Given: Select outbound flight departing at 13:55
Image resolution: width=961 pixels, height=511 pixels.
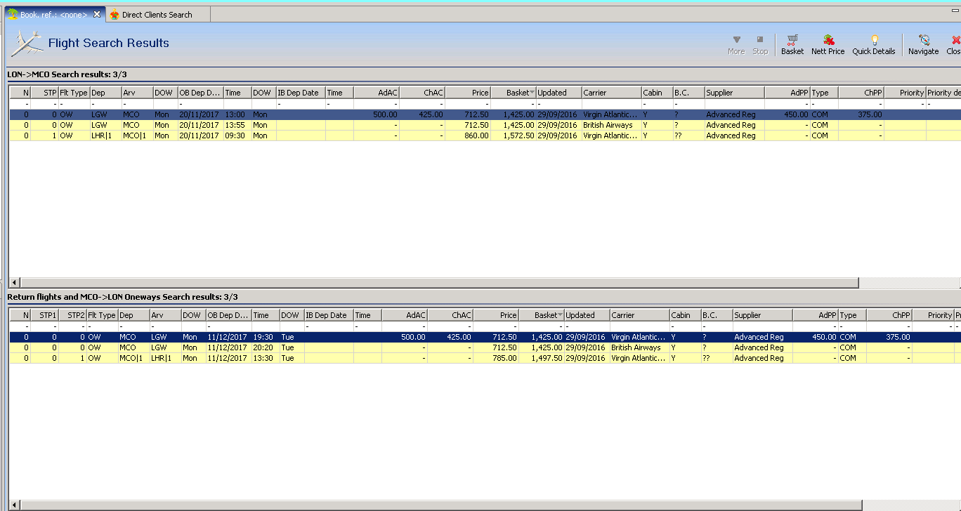Looking at the screenshot, I should (484, 125).
